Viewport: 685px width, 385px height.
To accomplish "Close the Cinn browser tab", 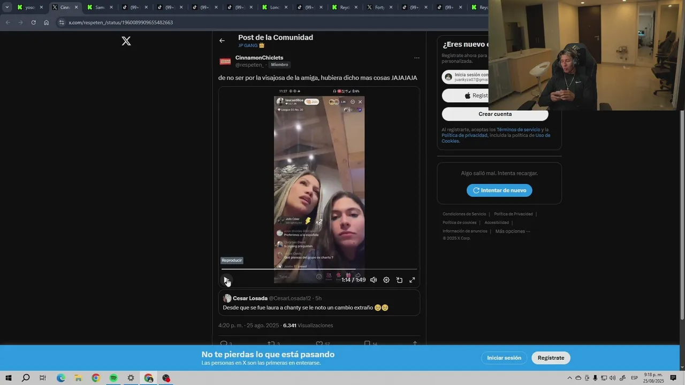I will (76, 7).
